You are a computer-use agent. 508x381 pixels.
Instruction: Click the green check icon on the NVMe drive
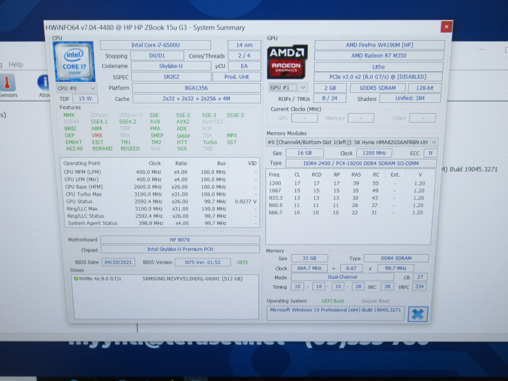(76, 278)
